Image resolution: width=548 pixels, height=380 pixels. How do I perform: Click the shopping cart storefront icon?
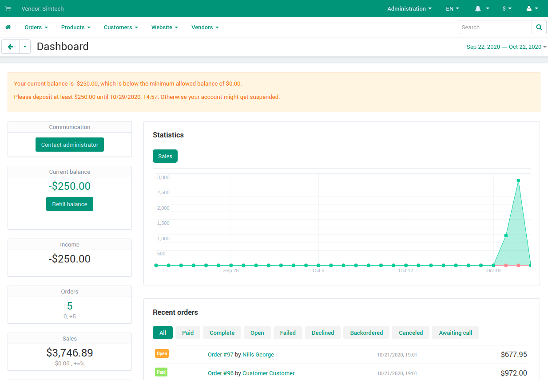point(8,9)
